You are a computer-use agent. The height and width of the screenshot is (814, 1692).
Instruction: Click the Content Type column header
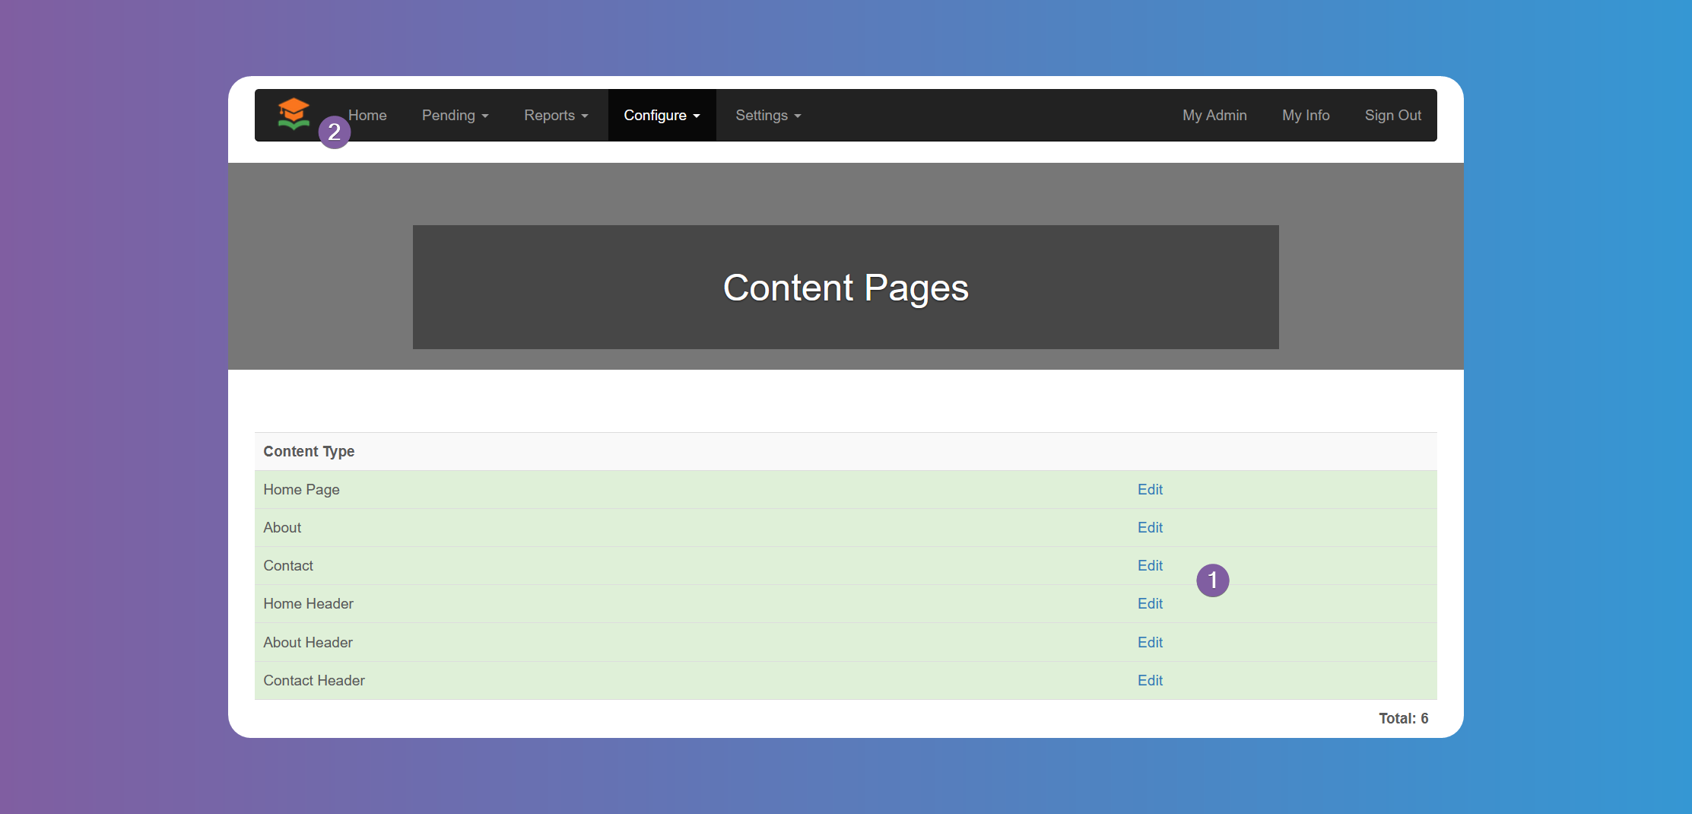click(309, 451)
